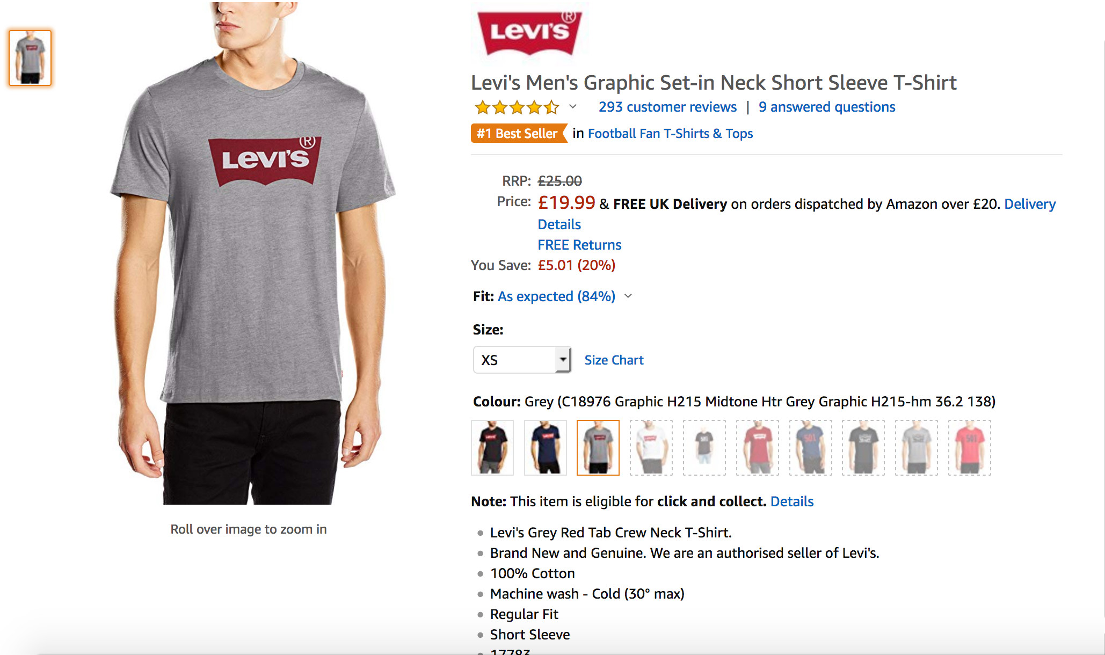Screen dimensions: 1105x655
Task: Open the Size Chart
Action: click(x=614, y=360)
